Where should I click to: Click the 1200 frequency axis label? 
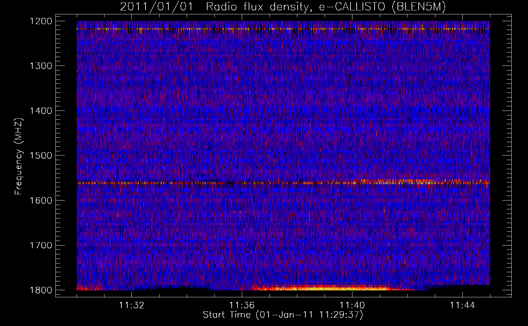pyautogui.click(x=41, y=21)
